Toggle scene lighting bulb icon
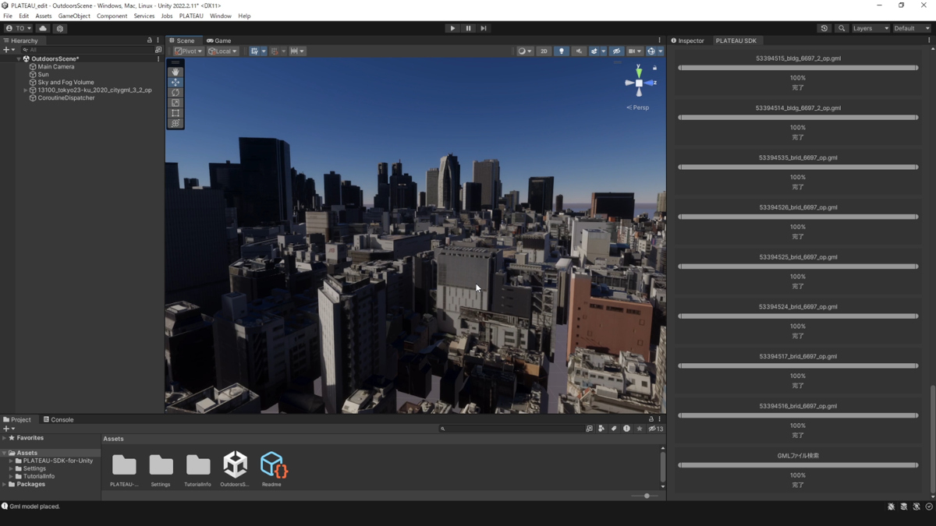 tap(562, 51)
